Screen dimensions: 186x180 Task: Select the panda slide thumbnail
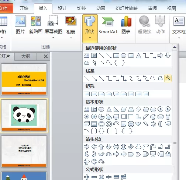click(24, 115)
